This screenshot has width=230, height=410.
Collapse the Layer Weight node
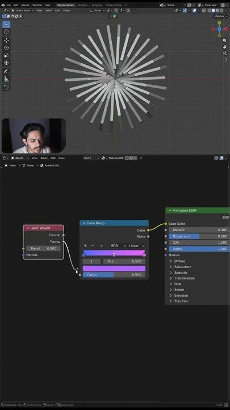(x=28, y=228)
